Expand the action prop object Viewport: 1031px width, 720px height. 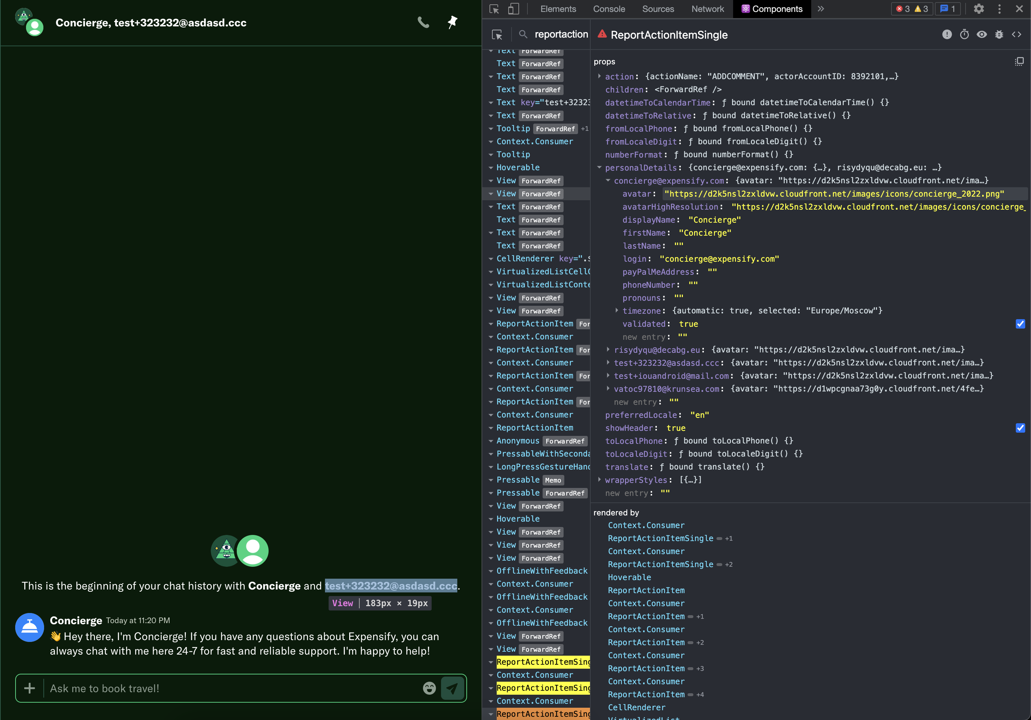tap(599, 76)
